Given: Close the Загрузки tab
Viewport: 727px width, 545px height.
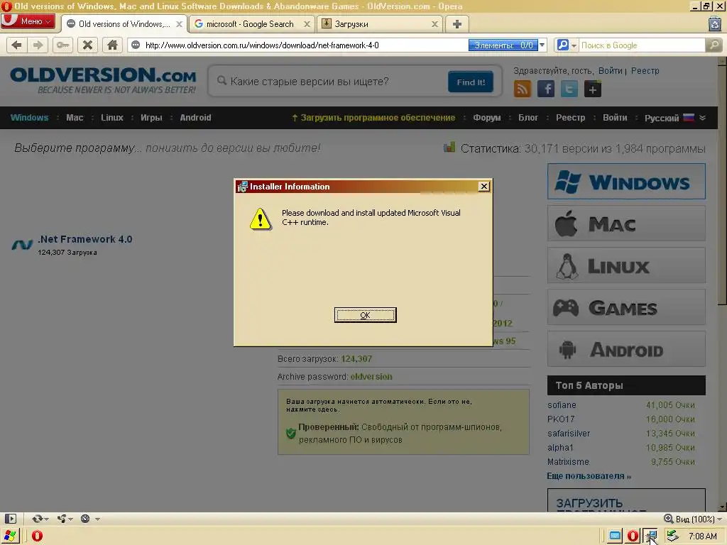Looking at the screenshot, I should [434, 24].
